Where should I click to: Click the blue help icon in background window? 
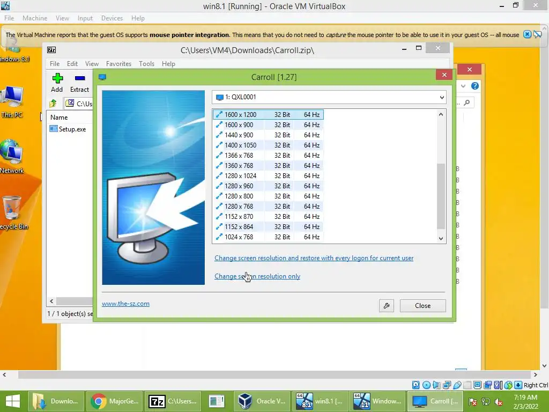pos(475,86)
